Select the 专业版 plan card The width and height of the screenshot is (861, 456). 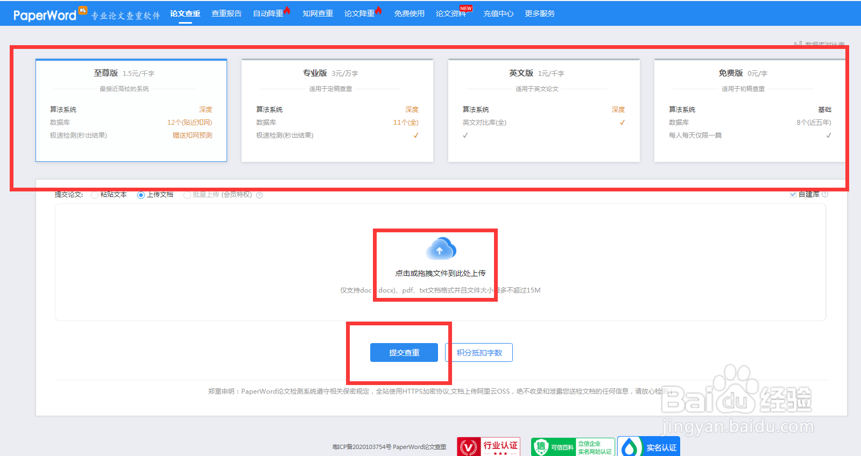pyautogui.click(x=337, y=110)
